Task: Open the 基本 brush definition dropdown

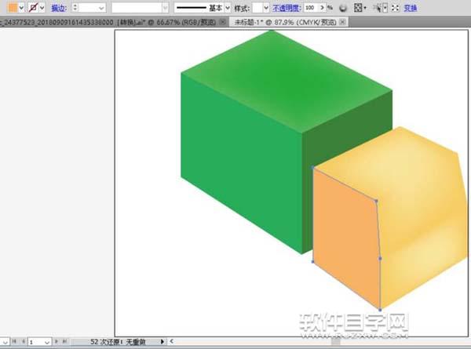Action: (x=228, y=8)
